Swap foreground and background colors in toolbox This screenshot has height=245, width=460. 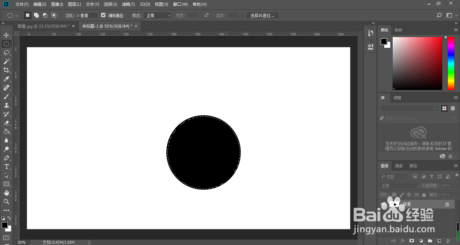(x=9, y=218)
